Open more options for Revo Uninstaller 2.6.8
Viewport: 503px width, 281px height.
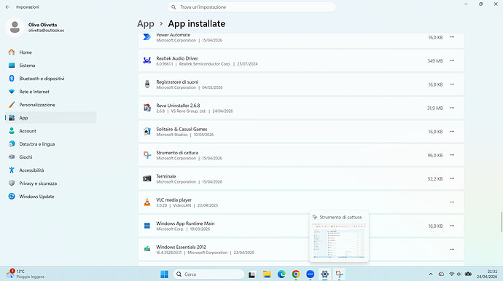452,108
